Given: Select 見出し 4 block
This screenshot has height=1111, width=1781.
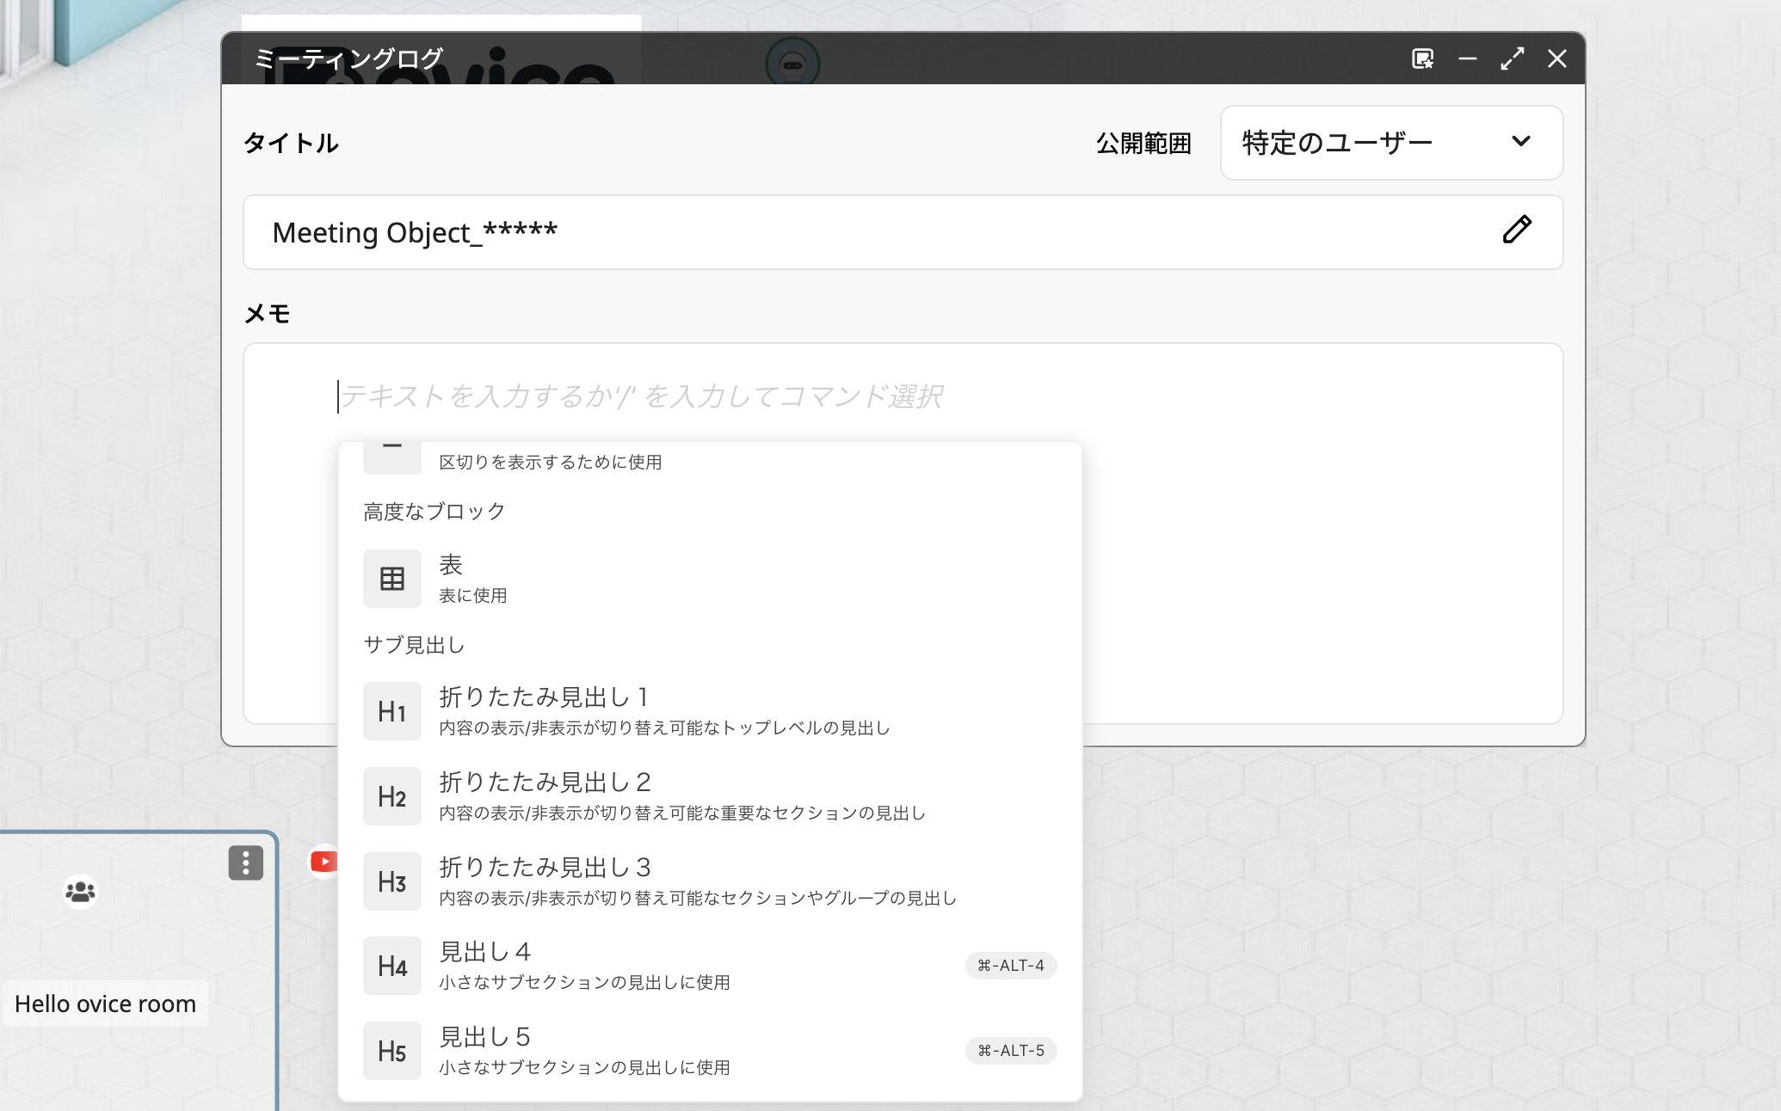Looking at the screenshot, I should click(x=710, y=966).
